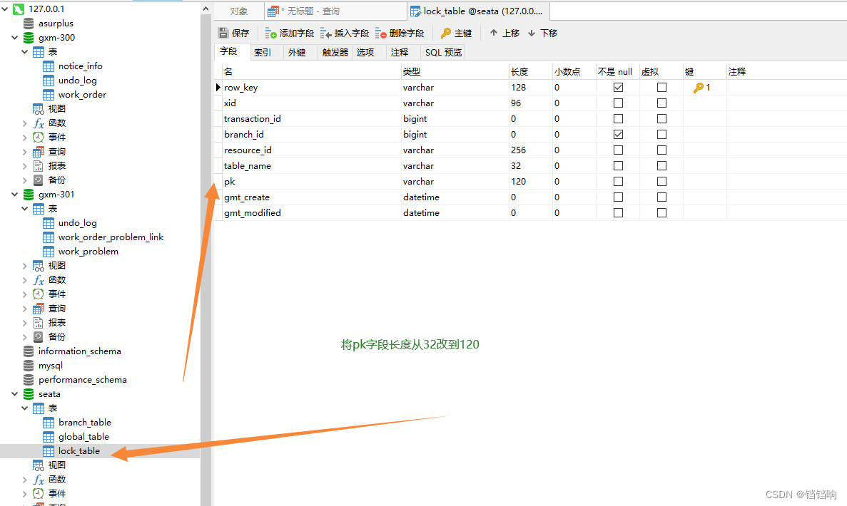This screenshot has width=847, height=506.
Task: Expand the functions (函数) node under gxm-300
Action: point(25,123)
